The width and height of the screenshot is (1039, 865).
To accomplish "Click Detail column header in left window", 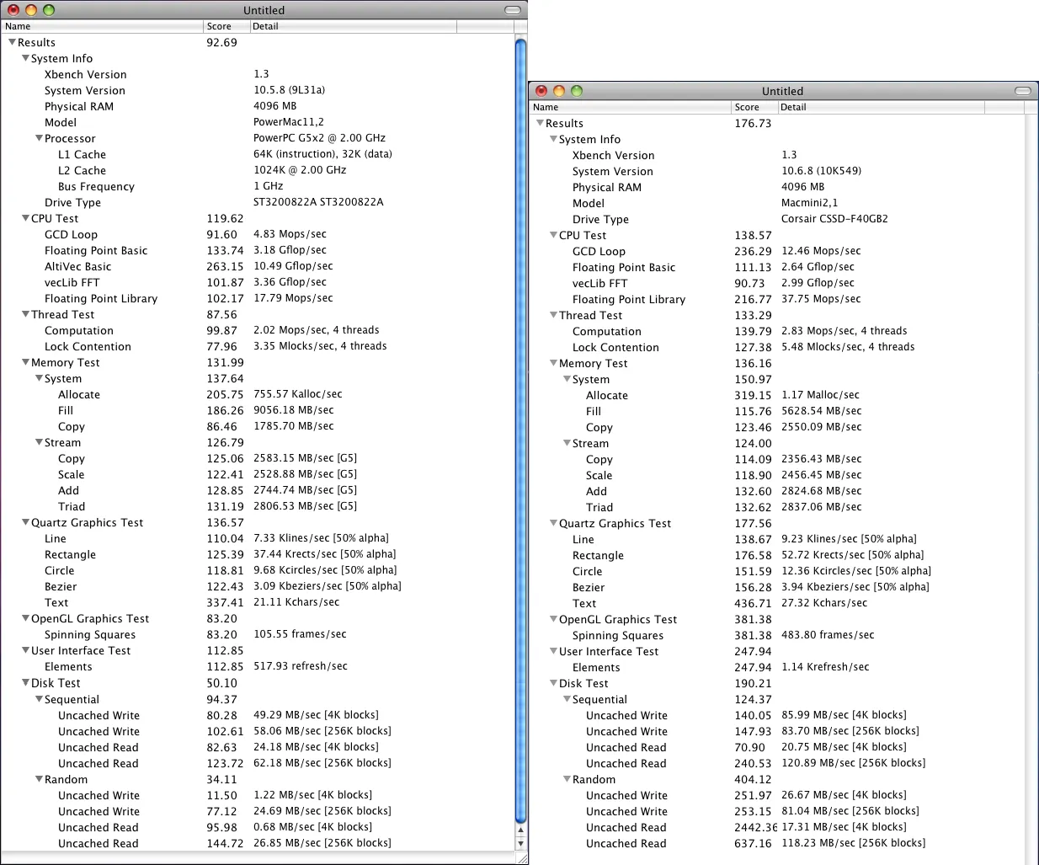I will tap(354, 26).
